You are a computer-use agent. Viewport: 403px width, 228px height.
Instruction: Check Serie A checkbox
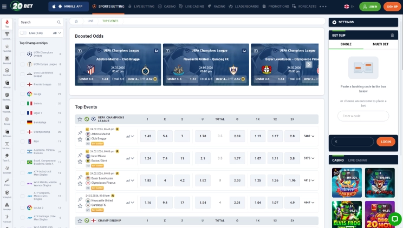(x=22, y=103)
